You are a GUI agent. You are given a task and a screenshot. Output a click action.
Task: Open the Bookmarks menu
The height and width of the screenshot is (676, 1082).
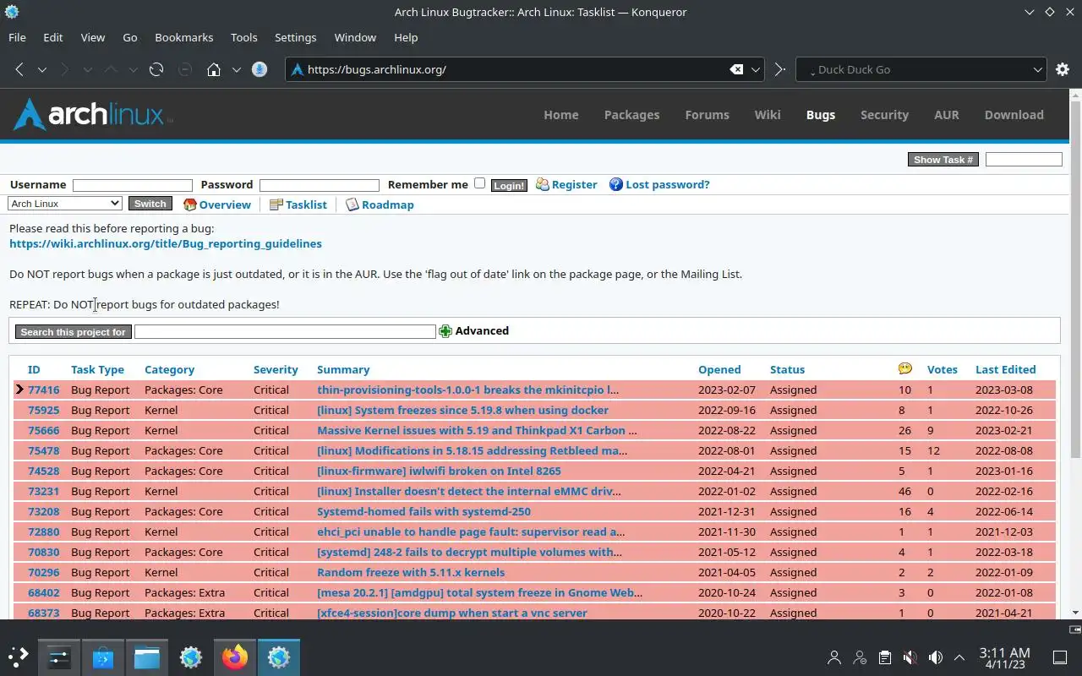pos(184,37)
